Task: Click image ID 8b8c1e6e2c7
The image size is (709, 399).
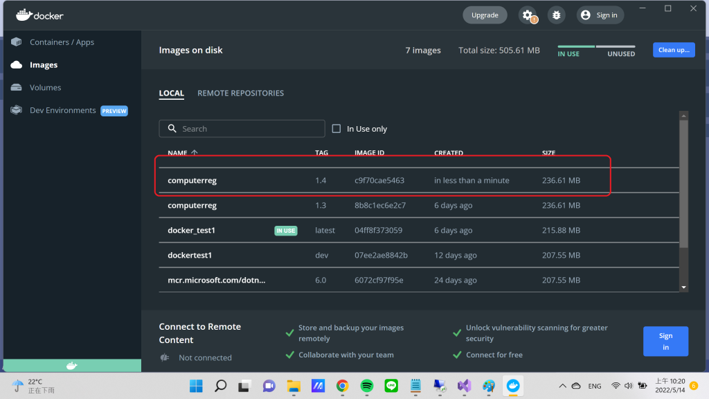Action: coord(380,205)
